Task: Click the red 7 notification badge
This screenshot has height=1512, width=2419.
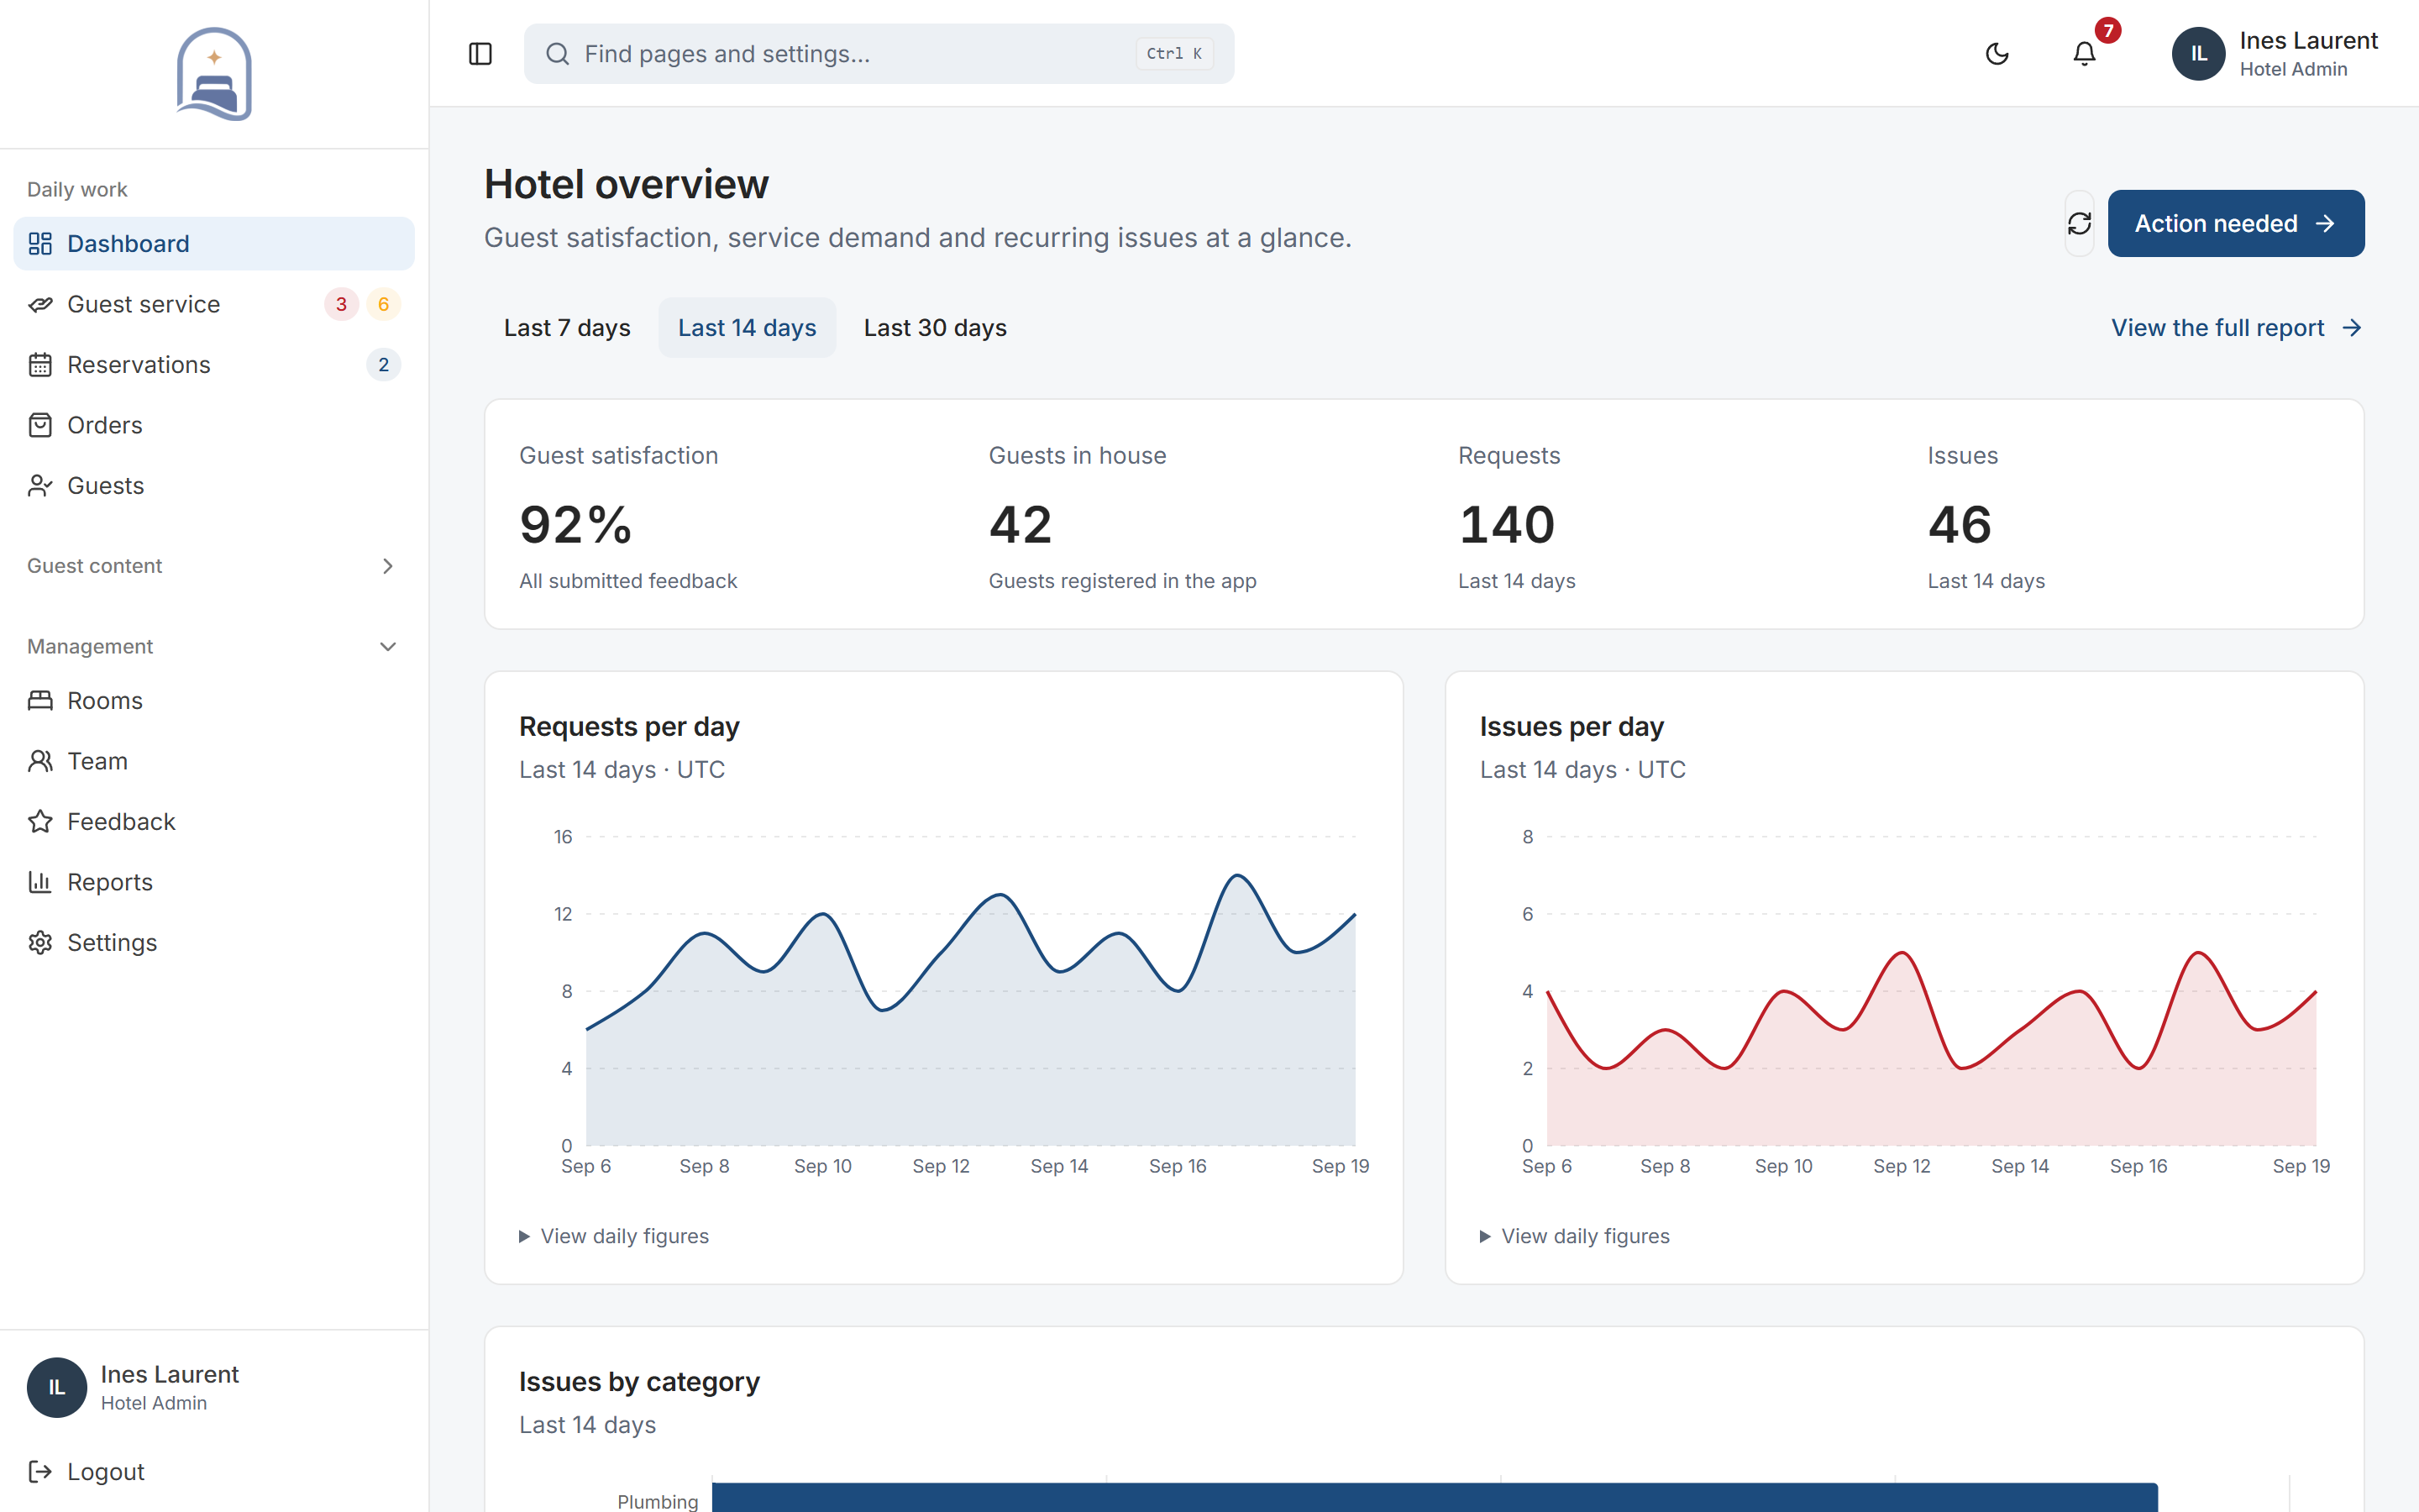Action: click(x=2107, y=31)
